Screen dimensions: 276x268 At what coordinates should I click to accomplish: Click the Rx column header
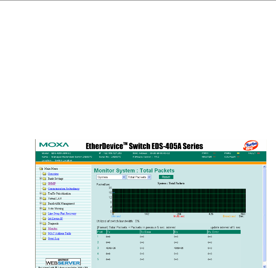(x=190, y=232)
